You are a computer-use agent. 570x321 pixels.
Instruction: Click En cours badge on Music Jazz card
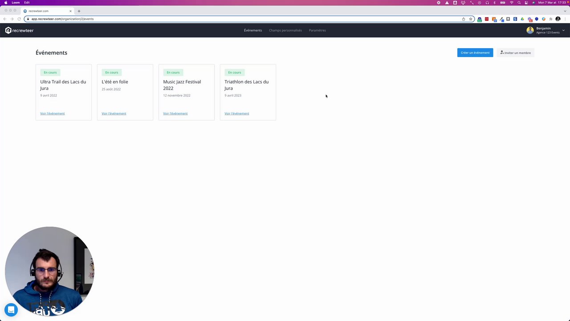[173, 72]
